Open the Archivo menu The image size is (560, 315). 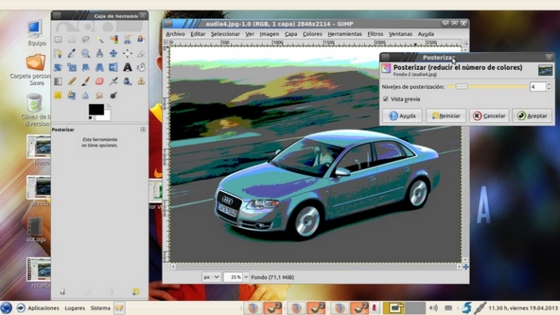(x=175, y=34)
